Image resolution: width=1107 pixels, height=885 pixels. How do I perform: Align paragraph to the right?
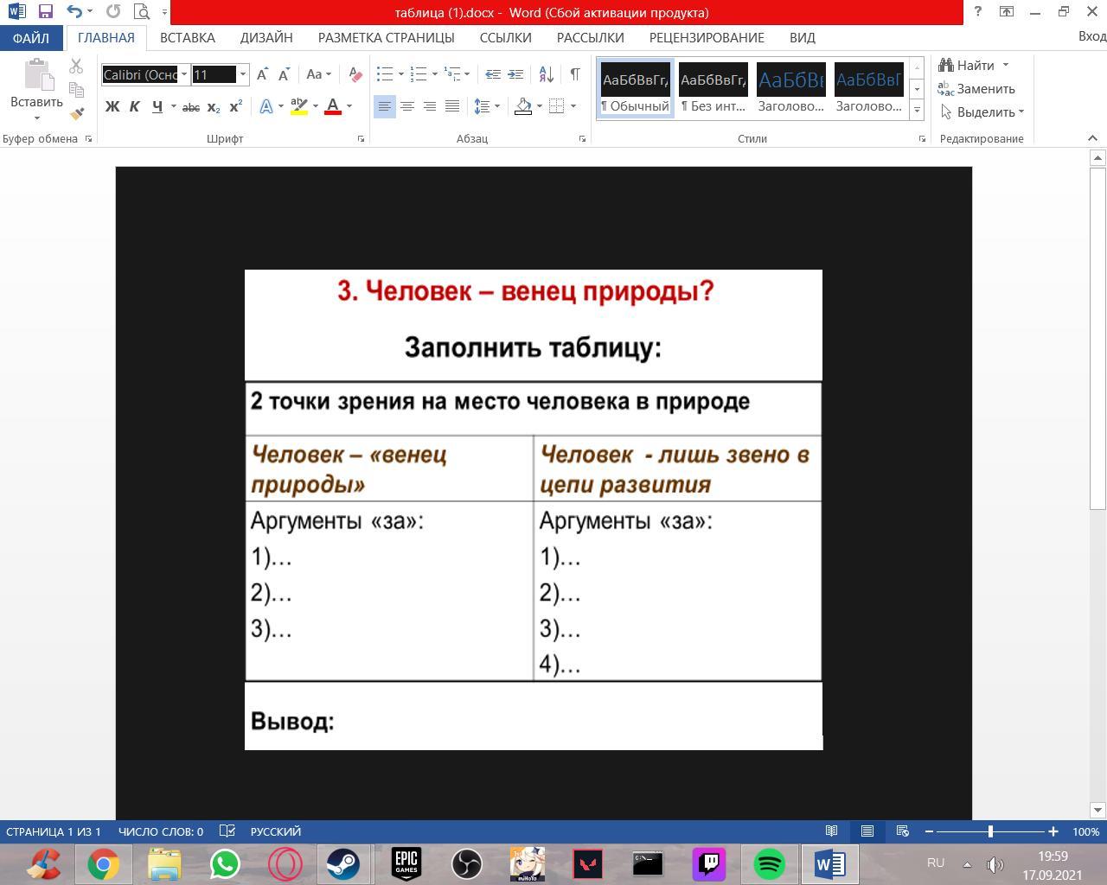point(429,106)
